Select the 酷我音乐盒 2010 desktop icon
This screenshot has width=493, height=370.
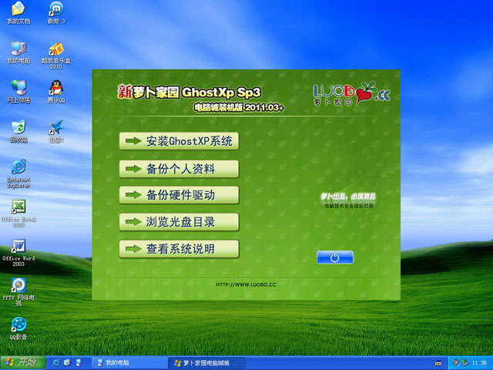(x=56, y=55)
